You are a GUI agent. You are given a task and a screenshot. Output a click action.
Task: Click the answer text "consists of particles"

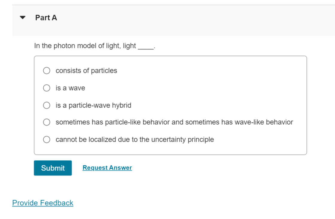click(x=86, y=71)
